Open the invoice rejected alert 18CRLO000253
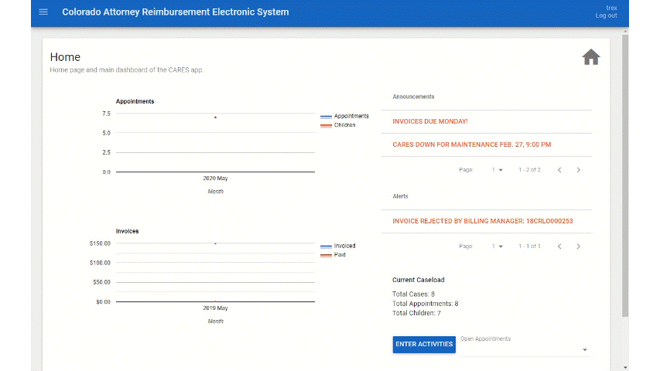Image resolution: width=660 pixels, height=371 pixels. [482, 221]
